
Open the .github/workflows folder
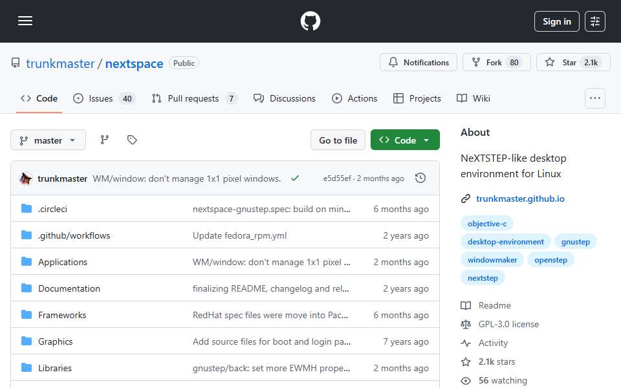tap(74, 235)
